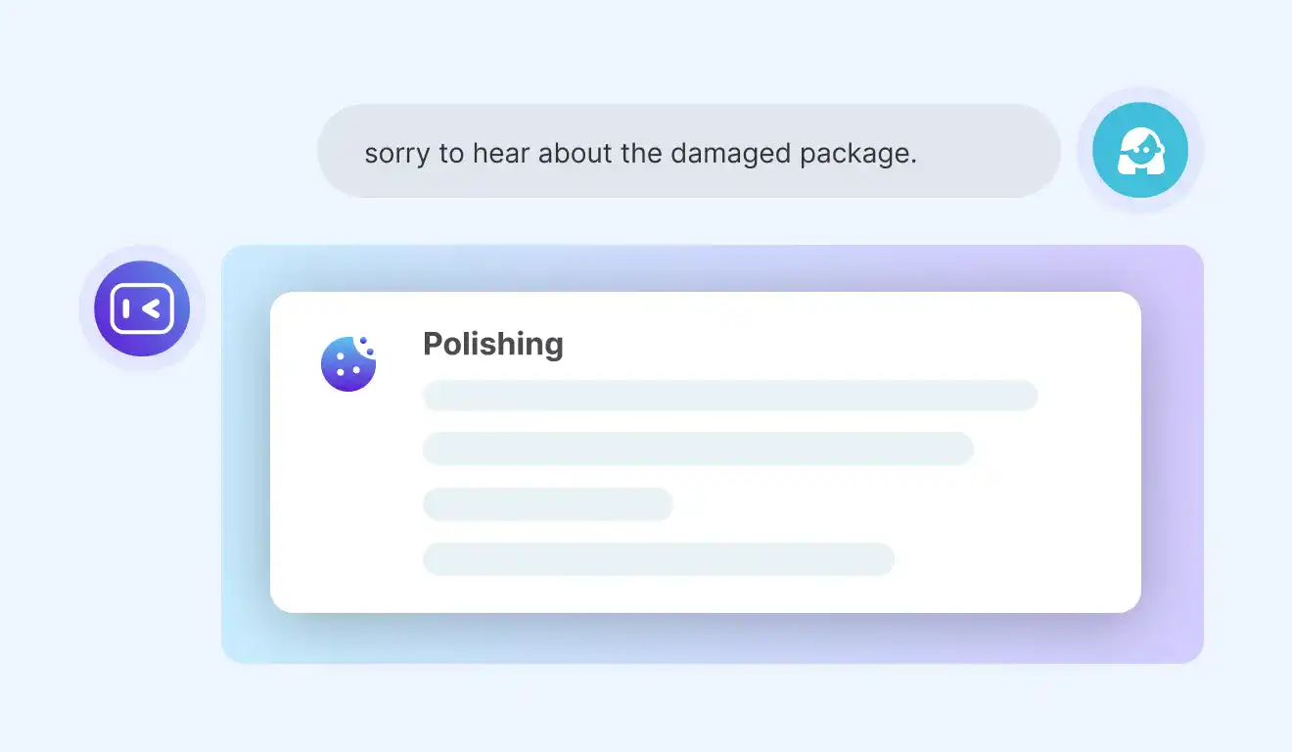
Task: Select the cookie icon beside Polishing
Action: pos(348,364)
